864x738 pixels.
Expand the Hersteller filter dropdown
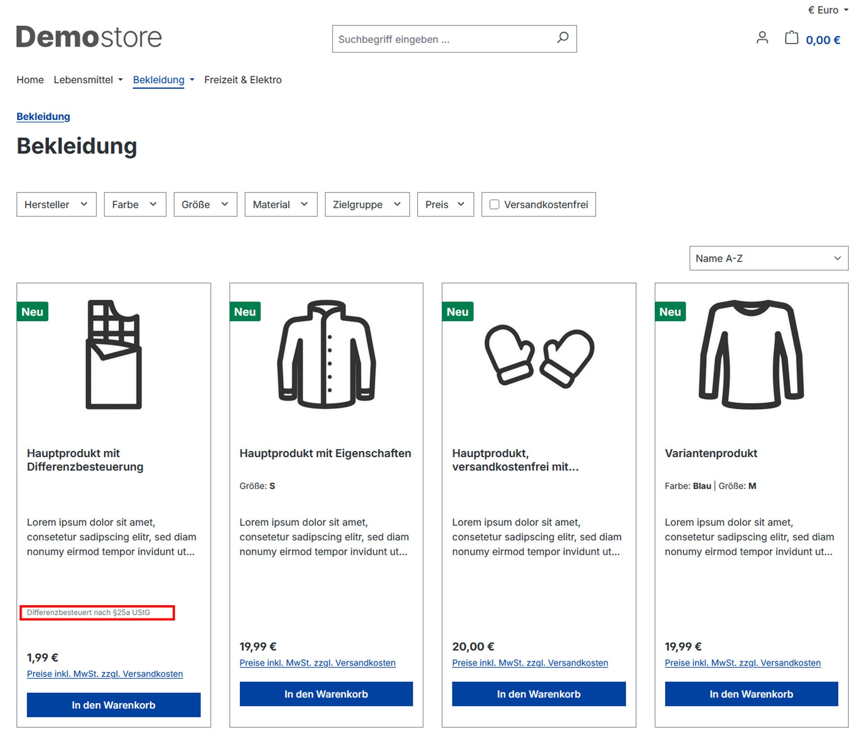(x=56, y=205)
